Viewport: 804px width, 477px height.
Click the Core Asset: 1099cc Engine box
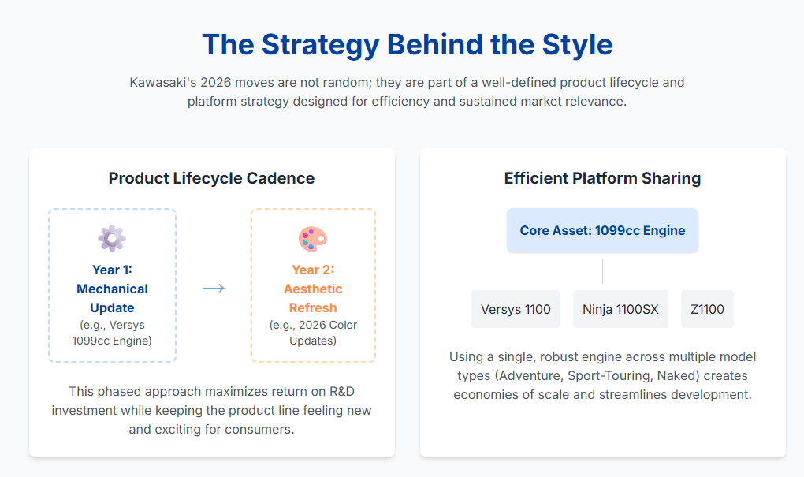[602, 231]
